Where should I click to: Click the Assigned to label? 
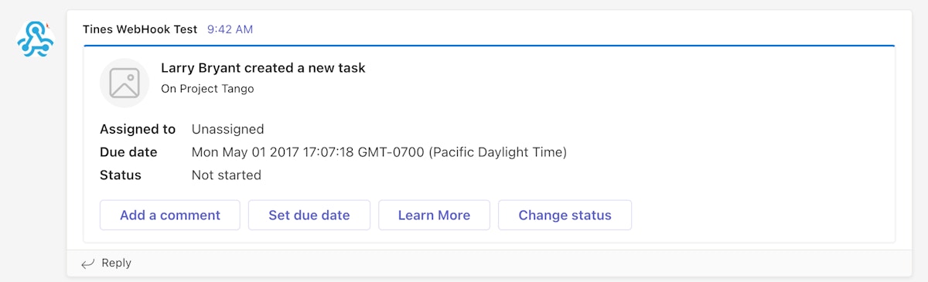[x=138, y=129]
